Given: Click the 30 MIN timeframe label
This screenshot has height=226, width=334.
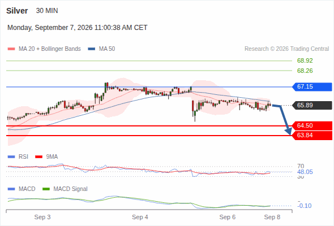Looking at the screenshot, I should (x=47, y=11).
